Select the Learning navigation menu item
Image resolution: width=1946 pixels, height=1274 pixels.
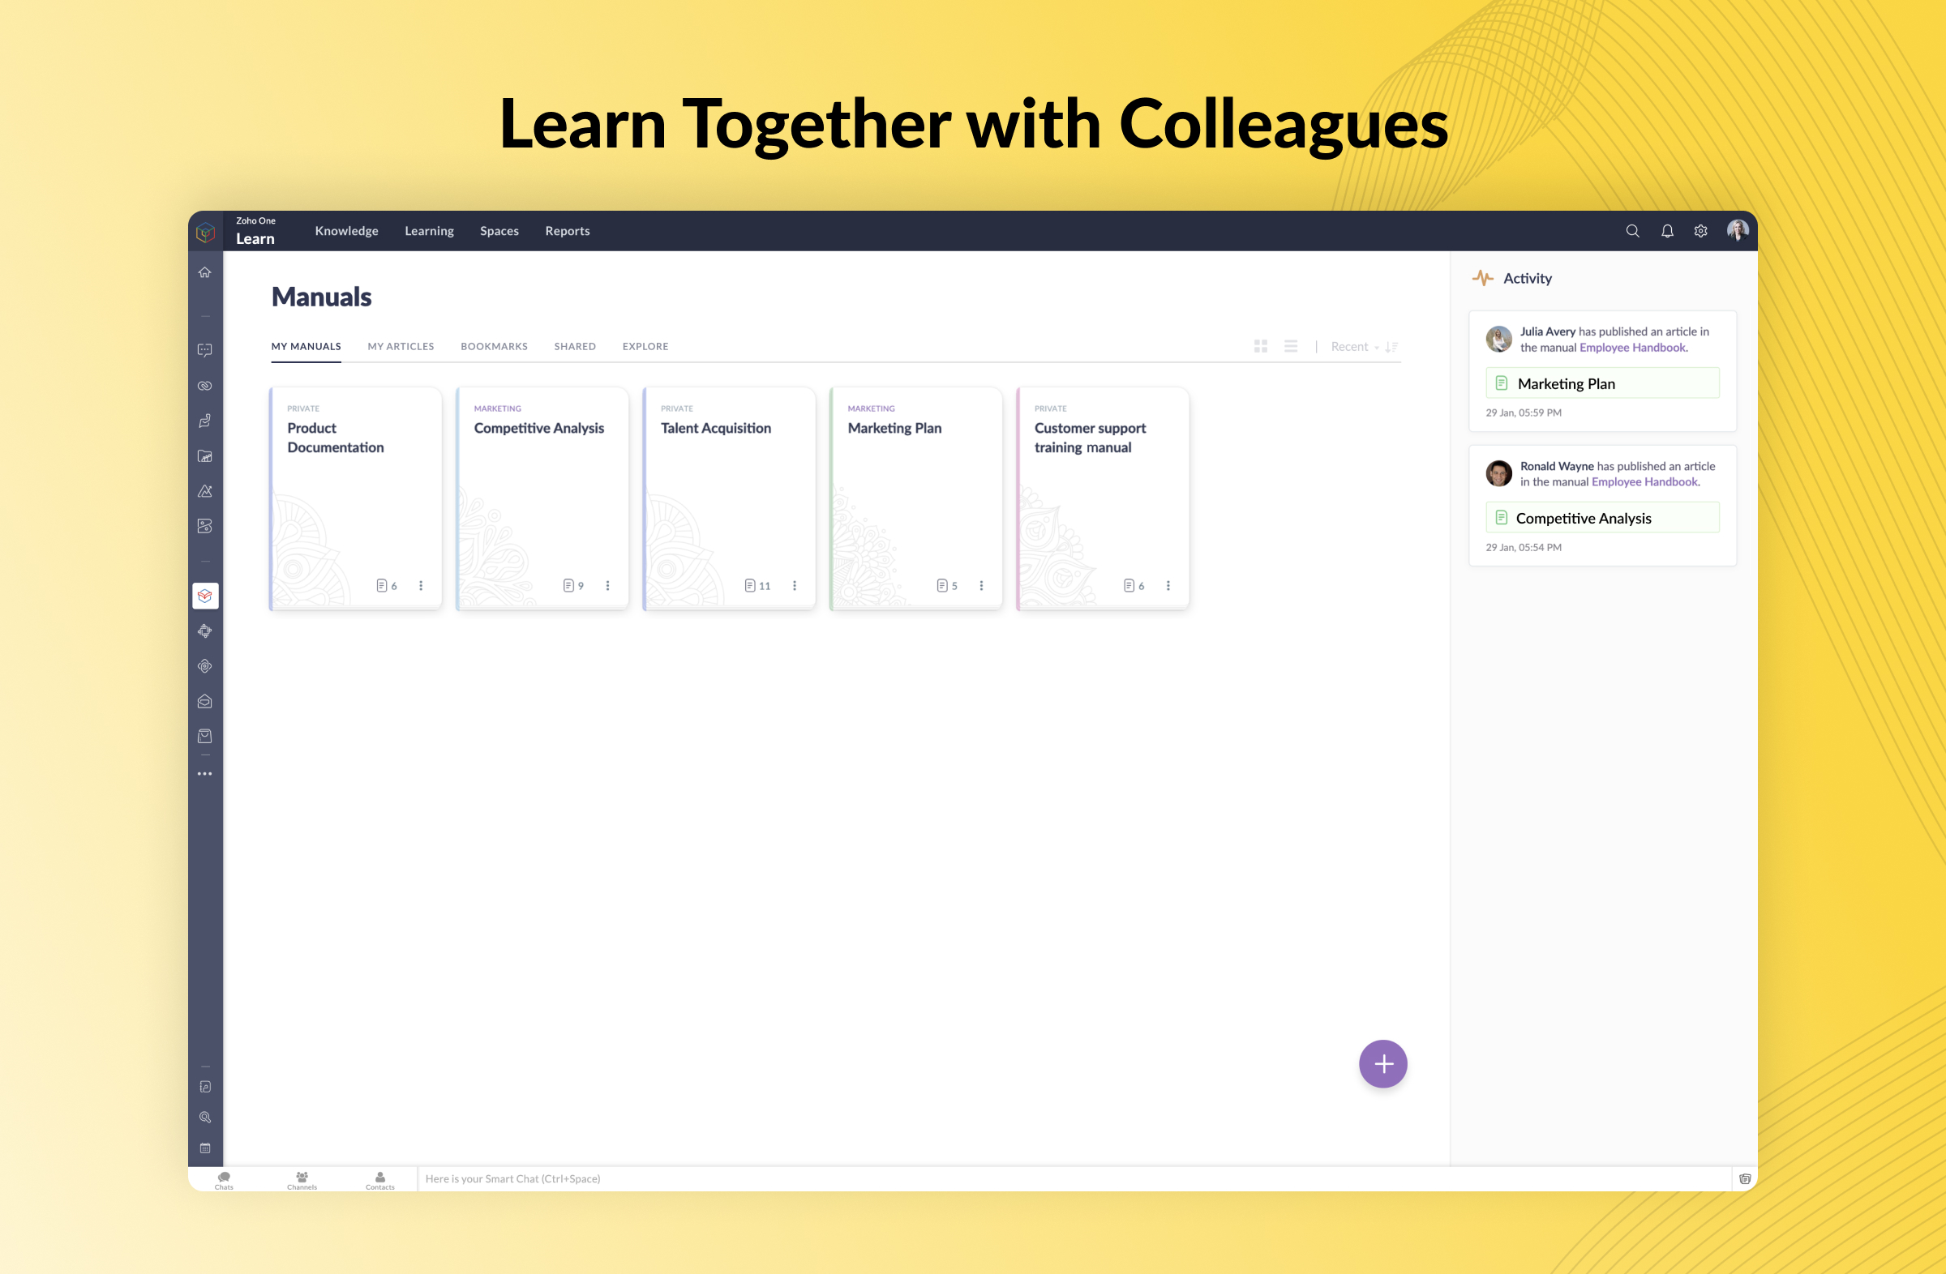pos(430,230)
